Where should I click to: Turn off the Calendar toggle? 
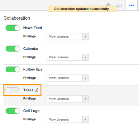tap(13, 49)
